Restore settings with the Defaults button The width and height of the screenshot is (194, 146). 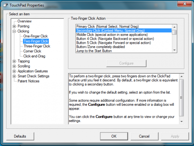coord(20,136)
